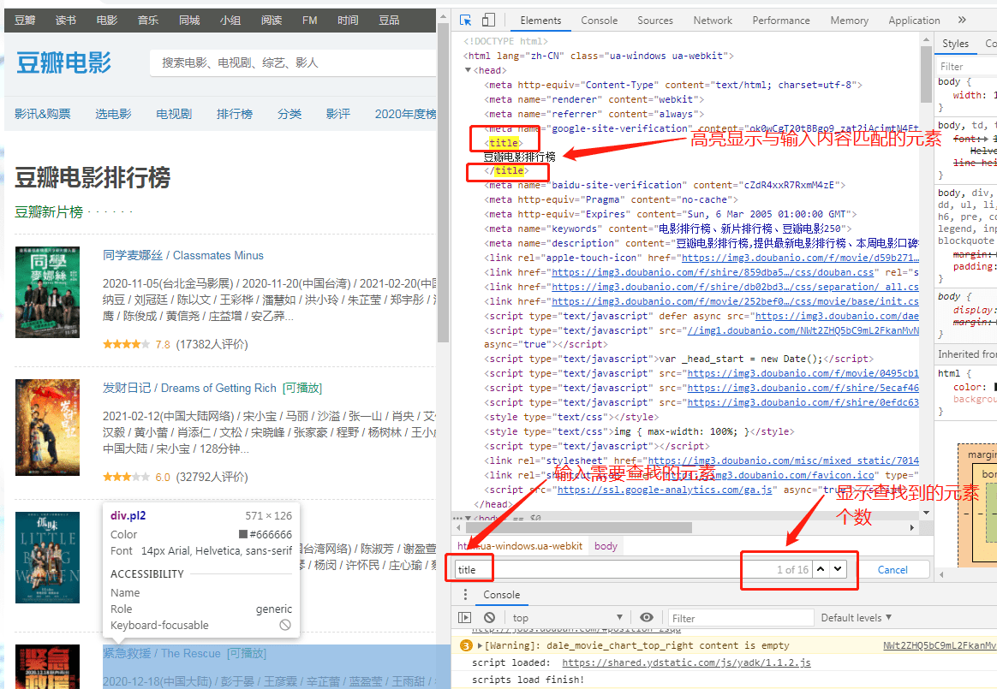Click the 影评 nav item

337,114
